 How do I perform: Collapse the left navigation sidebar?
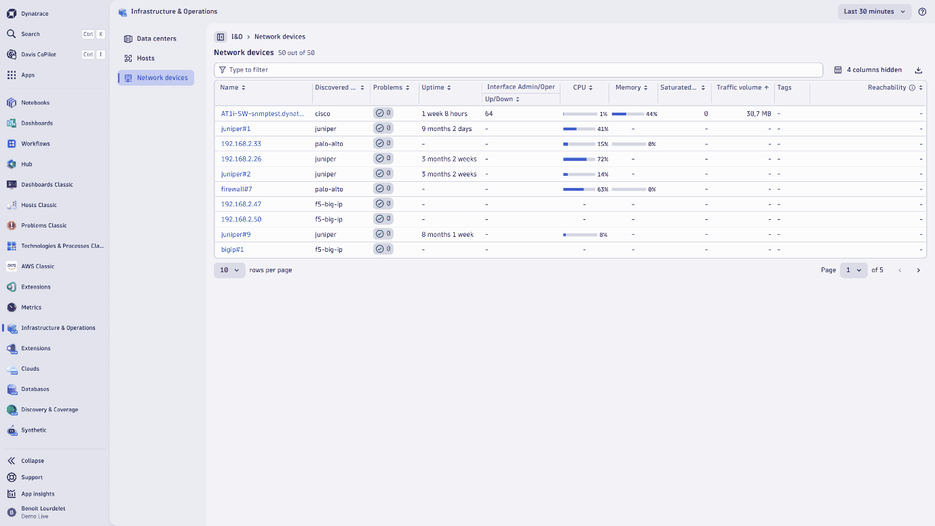[x=32, y=461]
